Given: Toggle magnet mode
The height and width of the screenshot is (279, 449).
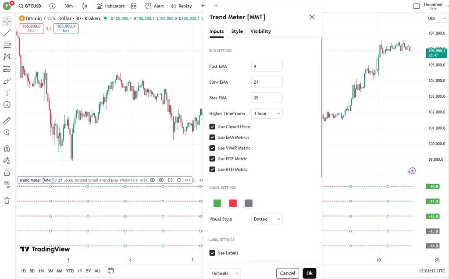Looking at the screenshot, I should coord(7,148).
